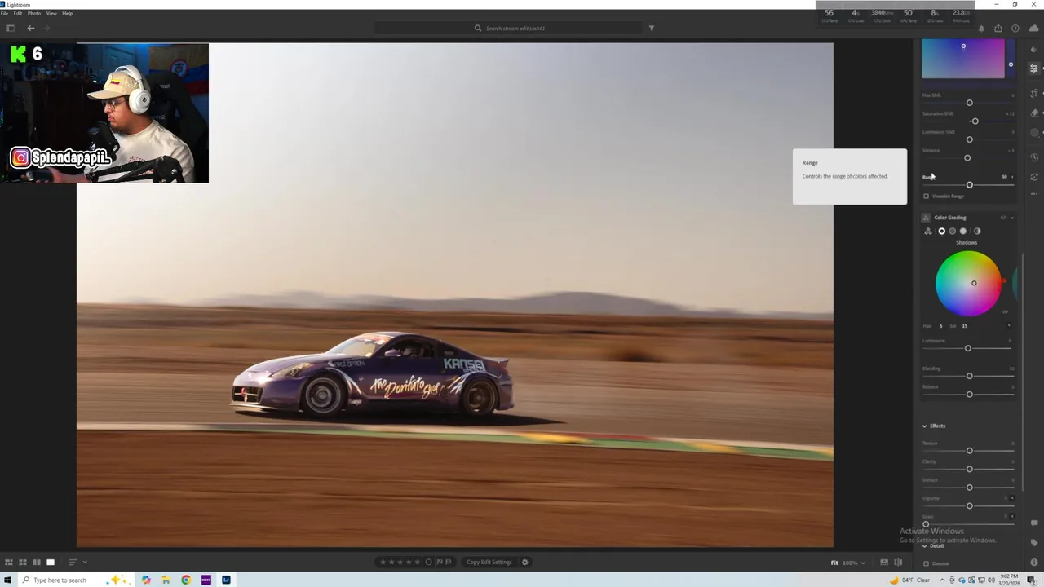Screen dimensions: 1044x587
Task: Toggle the show original before/after icon
Action: tap(898, 562)
